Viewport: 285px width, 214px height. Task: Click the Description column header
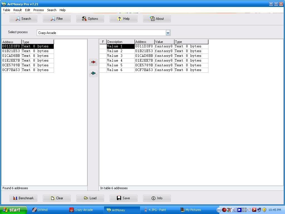point(121,42)
